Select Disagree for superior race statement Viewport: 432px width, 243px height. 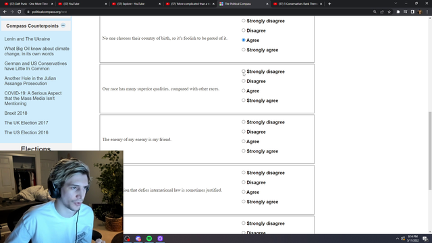pyautogui.click(x=243, y=81)
